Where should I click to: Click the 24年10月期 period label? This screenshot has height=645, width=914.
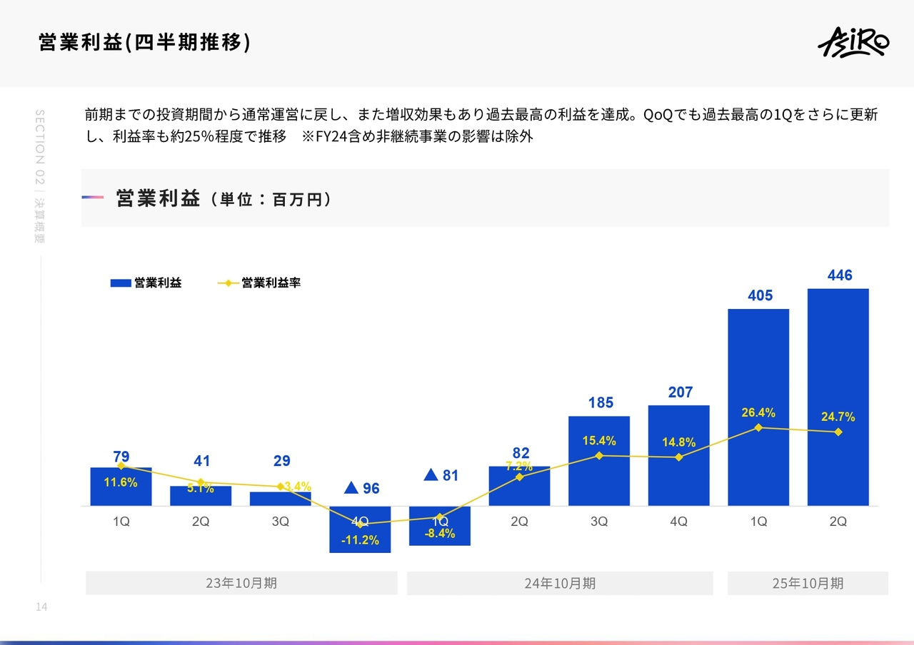pyautogui.click(x=560, y=583)
